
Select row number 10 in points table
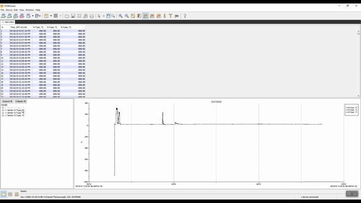point(43,58)
